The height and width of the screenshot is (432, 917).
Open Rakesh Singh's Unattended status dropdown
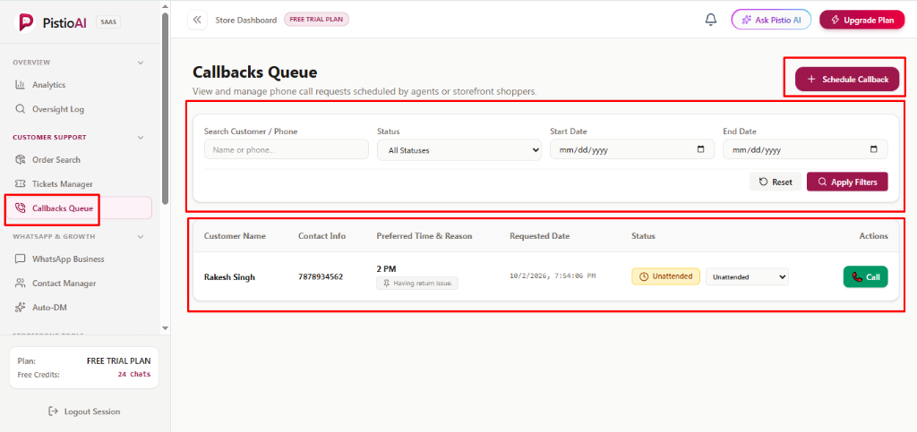747,276
